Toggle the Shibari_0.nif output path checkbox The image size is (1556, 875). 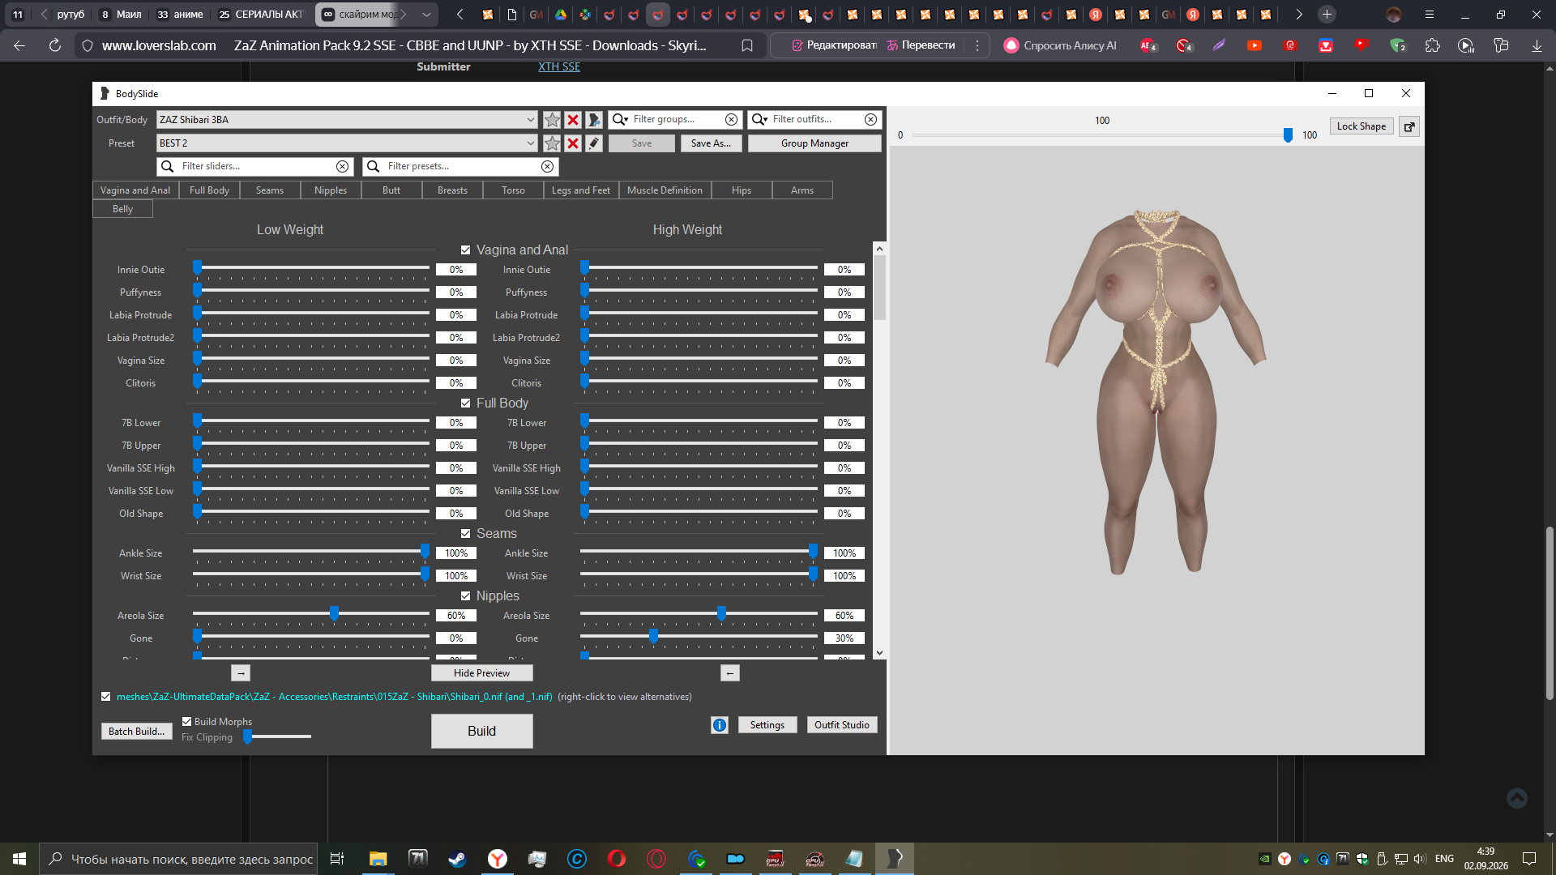(105, 696)
